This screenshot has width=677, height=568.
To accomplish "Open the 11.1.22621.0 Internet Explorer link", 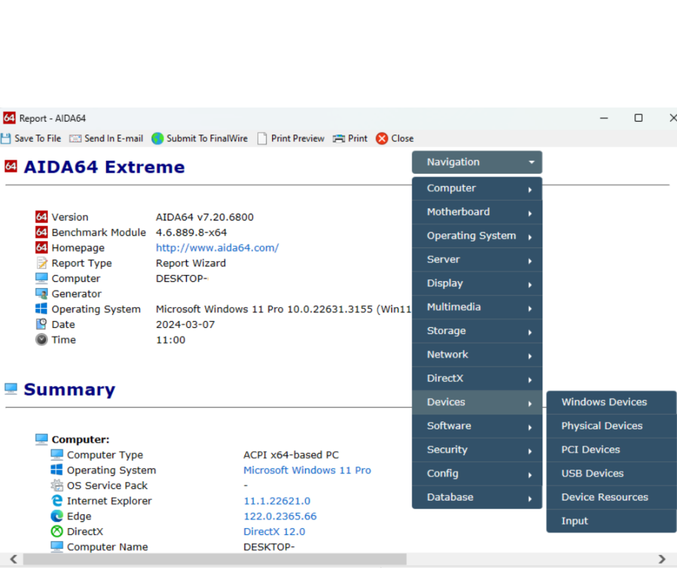I will (277, 501).
